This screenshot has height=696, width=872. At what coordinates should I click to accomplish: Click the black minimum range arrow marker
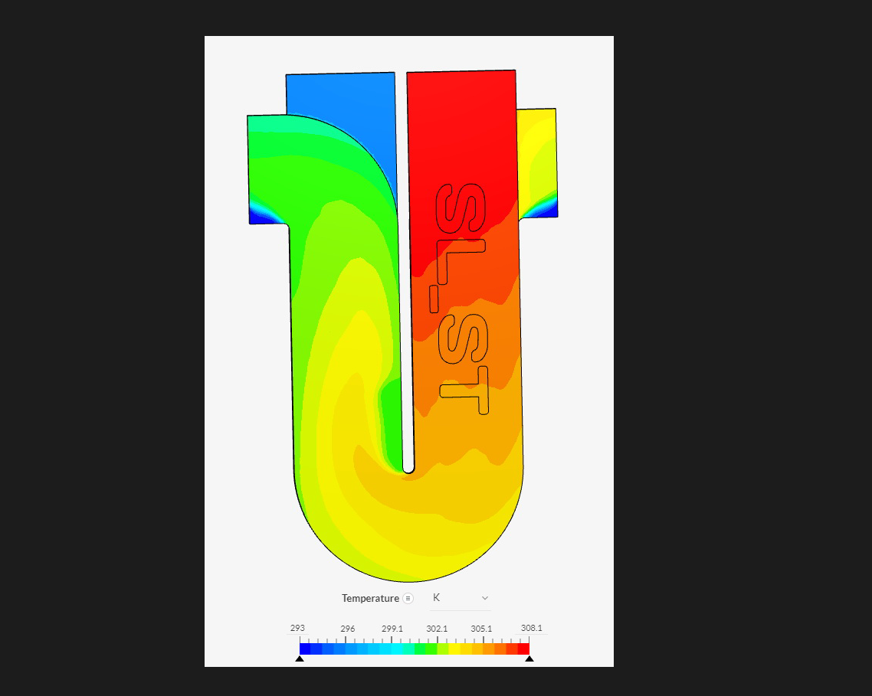299,658
